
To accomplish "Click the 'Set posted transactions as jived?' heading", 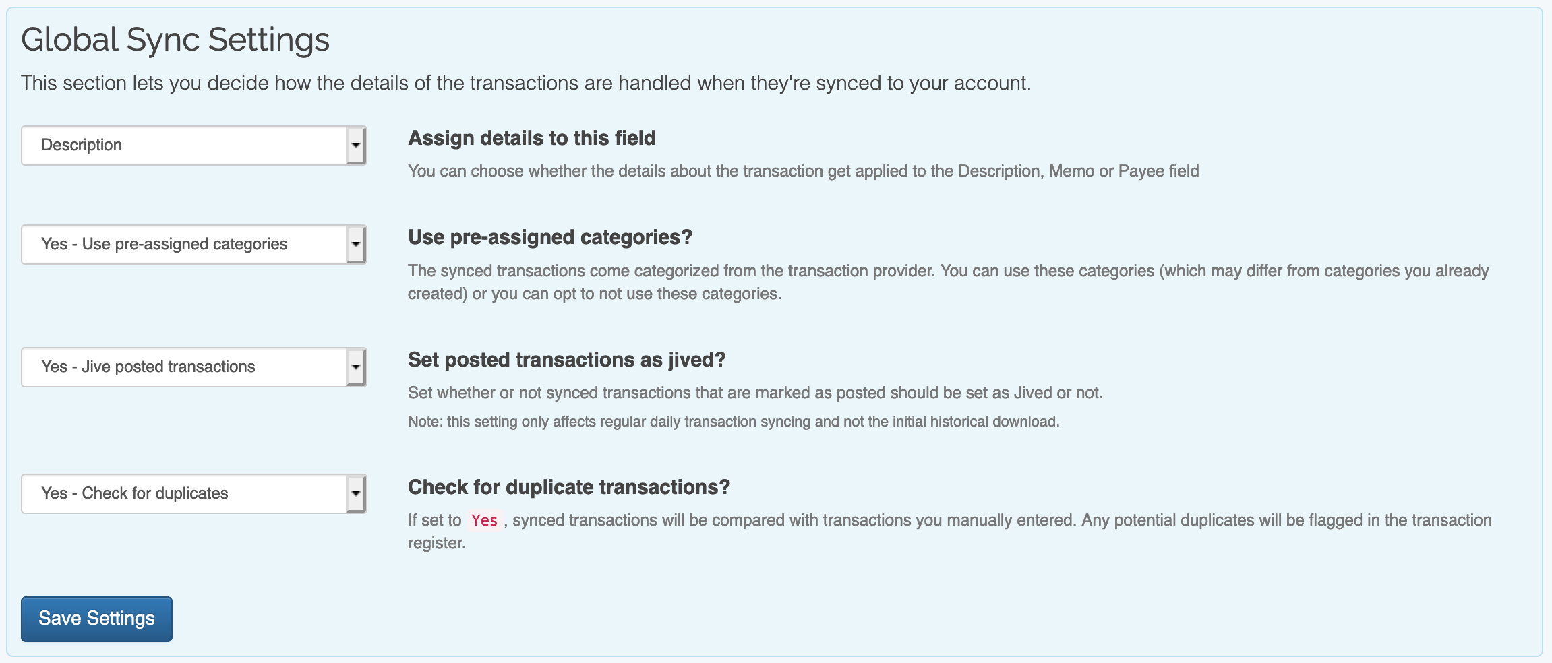I will (566, 360).
